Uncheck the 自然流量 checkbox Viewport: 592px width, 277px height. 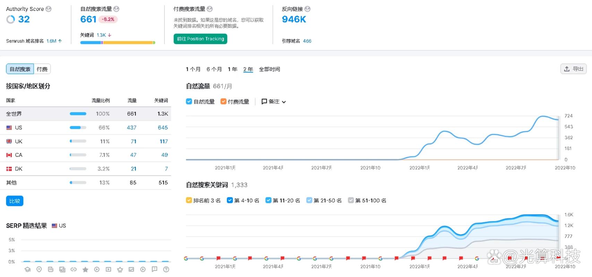189,101
